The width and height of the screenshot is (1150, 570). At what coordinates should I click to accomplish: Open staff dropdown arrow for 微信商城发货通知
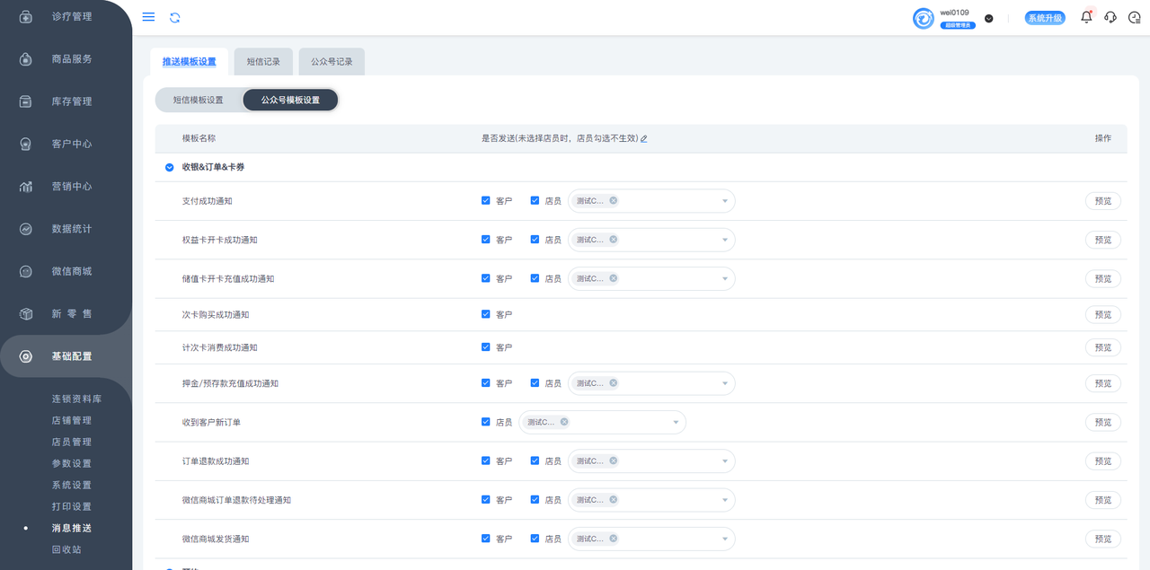pos(725,539)
